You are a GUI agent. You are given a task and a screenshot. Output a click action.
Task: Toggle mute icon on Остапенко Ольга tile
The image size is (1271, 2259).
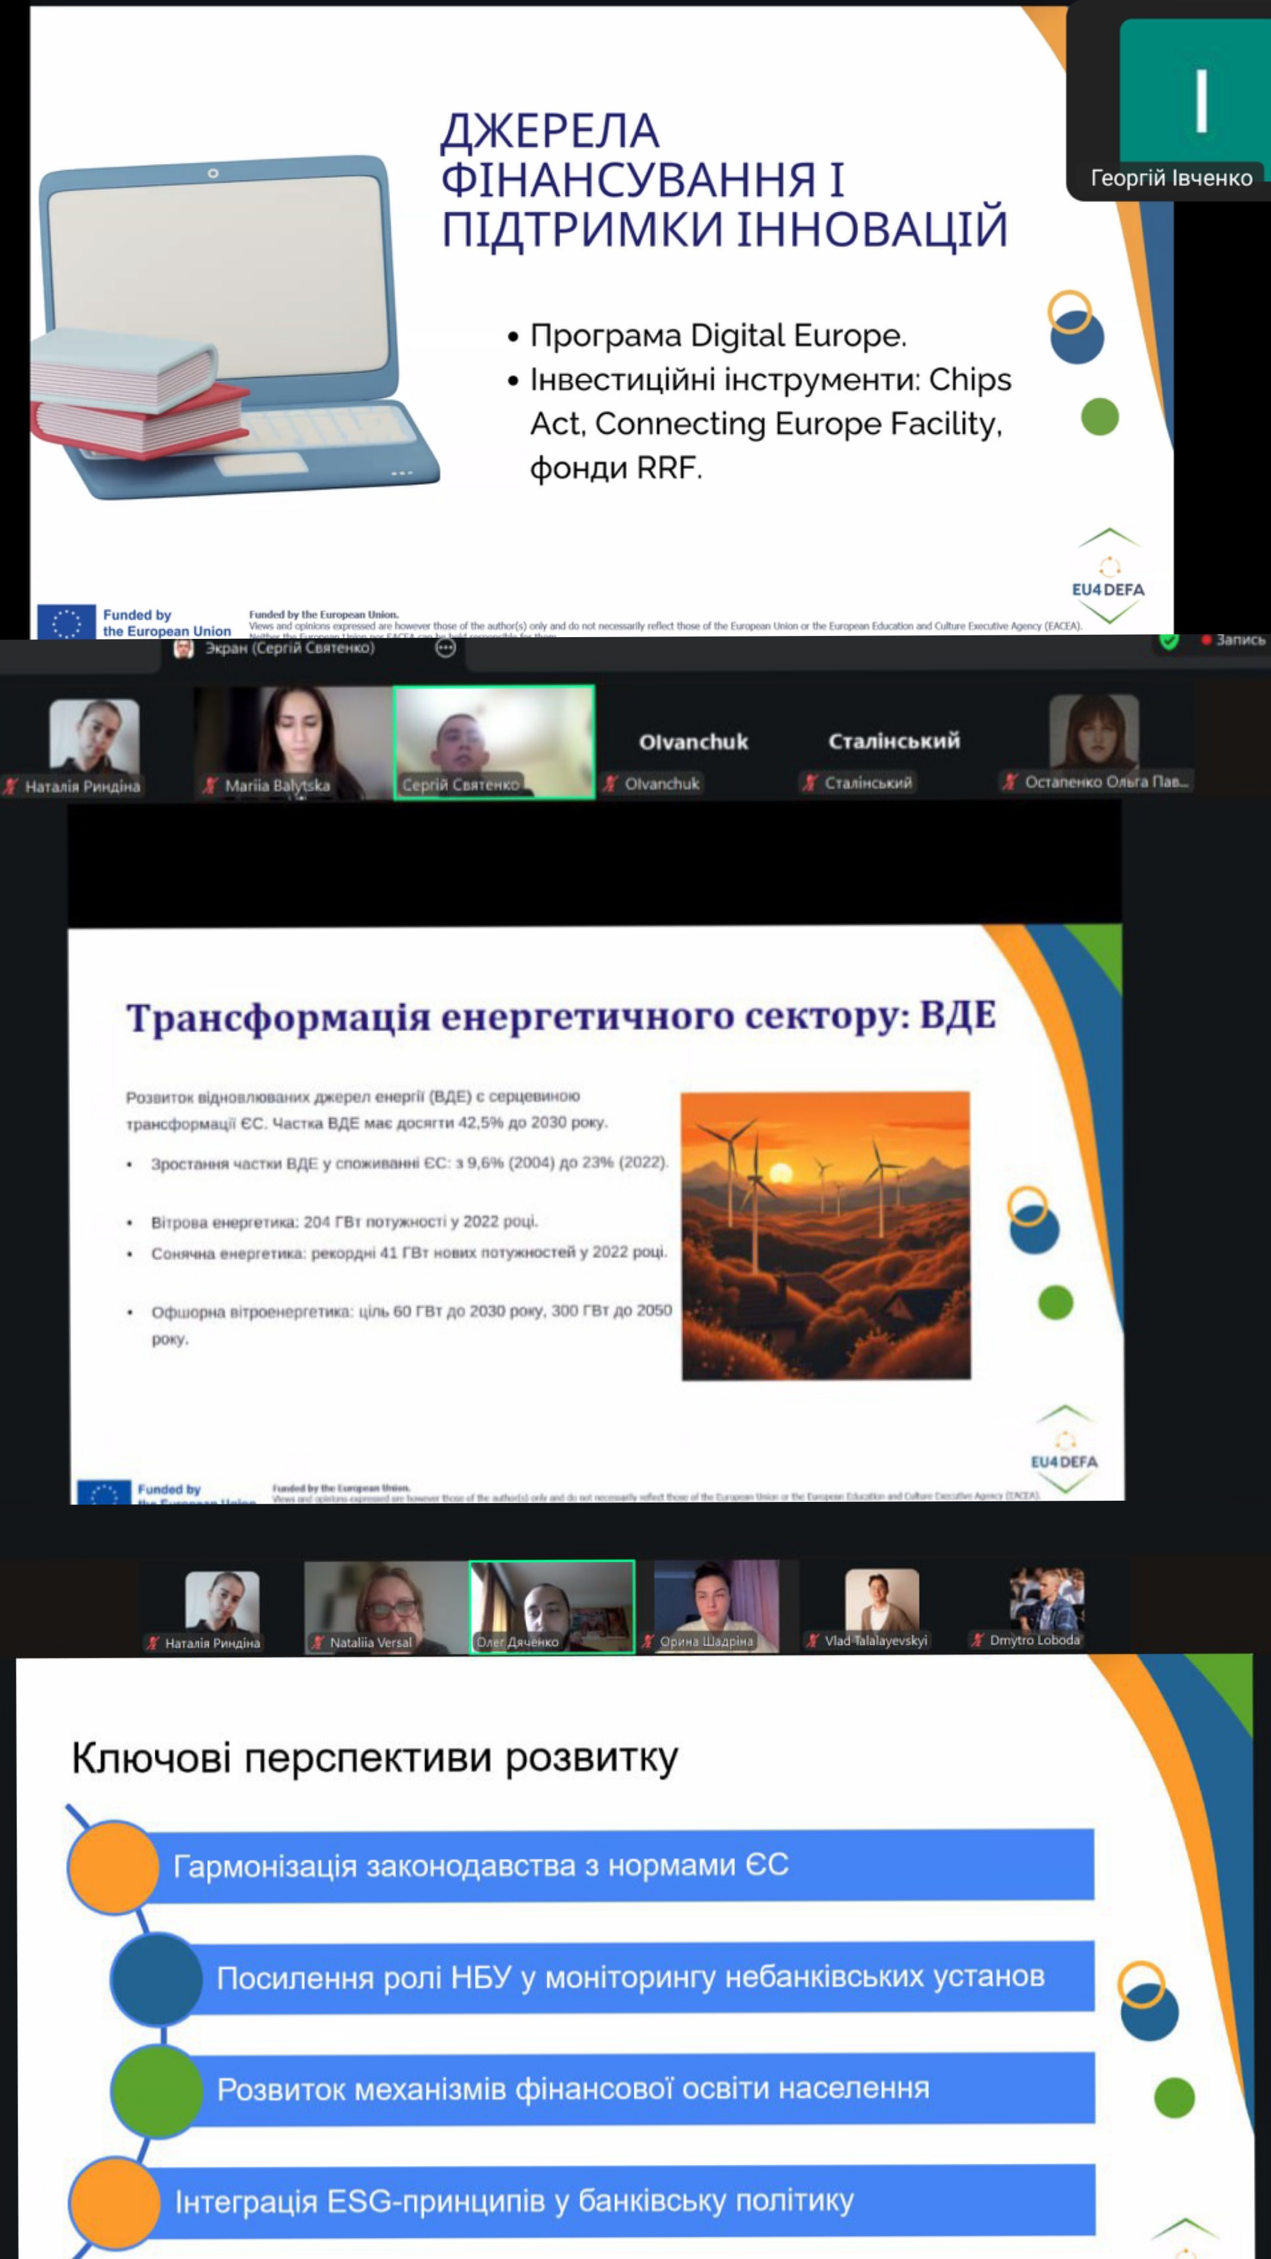point(1010,781)
